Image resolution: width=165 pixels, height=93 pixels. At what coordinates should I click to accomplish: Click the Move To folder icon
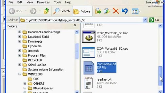pos(98,11)
